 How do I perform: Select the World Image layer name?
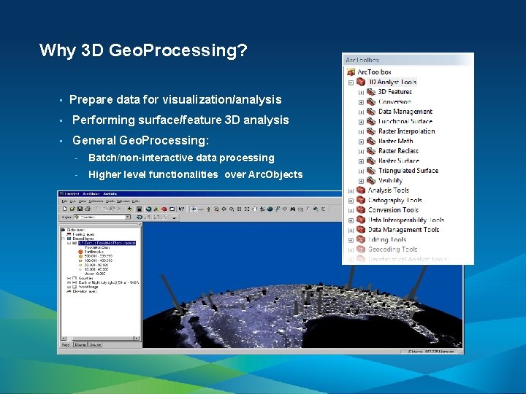tap(88, 287)
